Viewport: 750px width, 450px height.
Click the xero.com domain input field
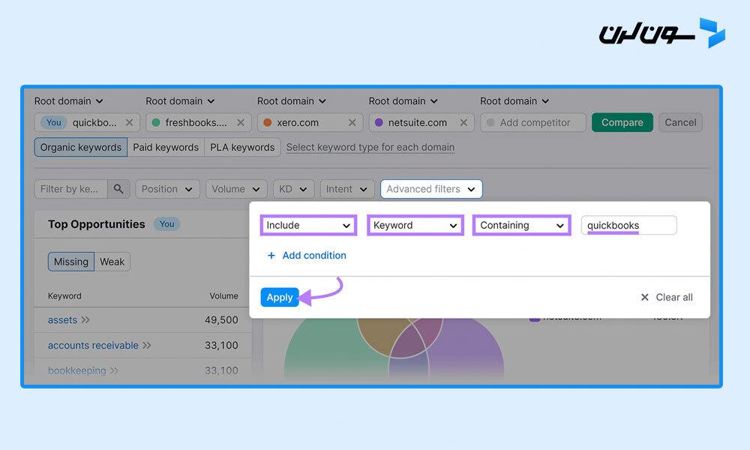310,122
